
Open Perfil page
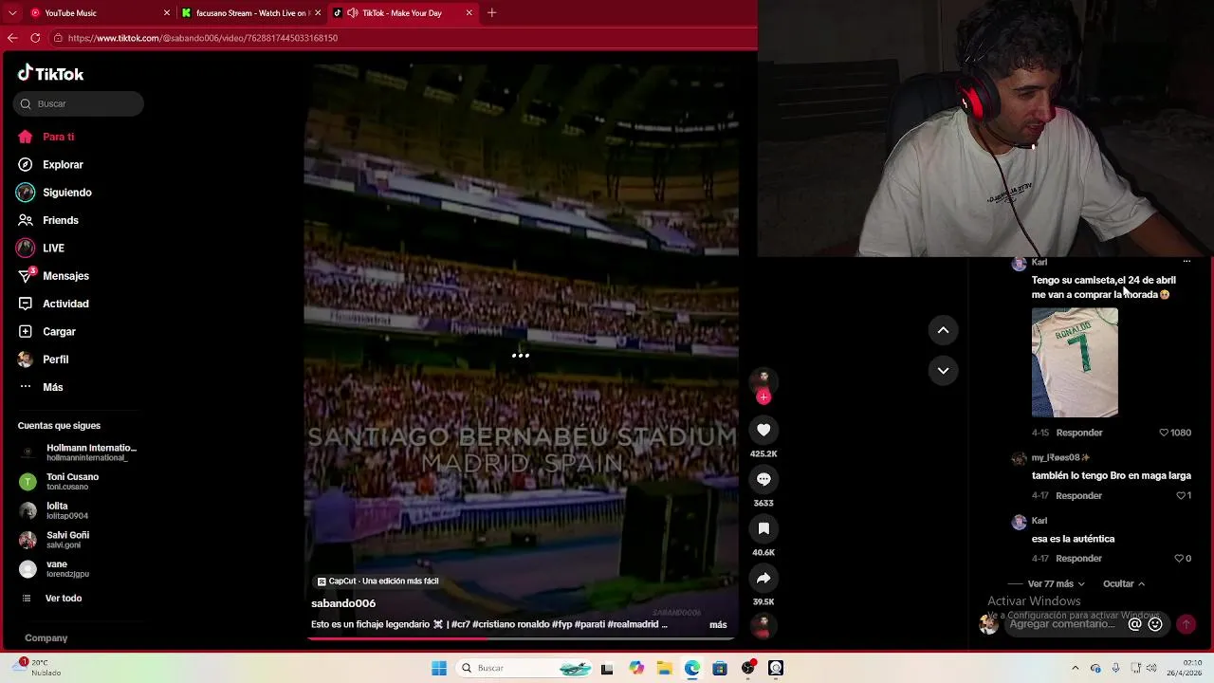[55, 360]
